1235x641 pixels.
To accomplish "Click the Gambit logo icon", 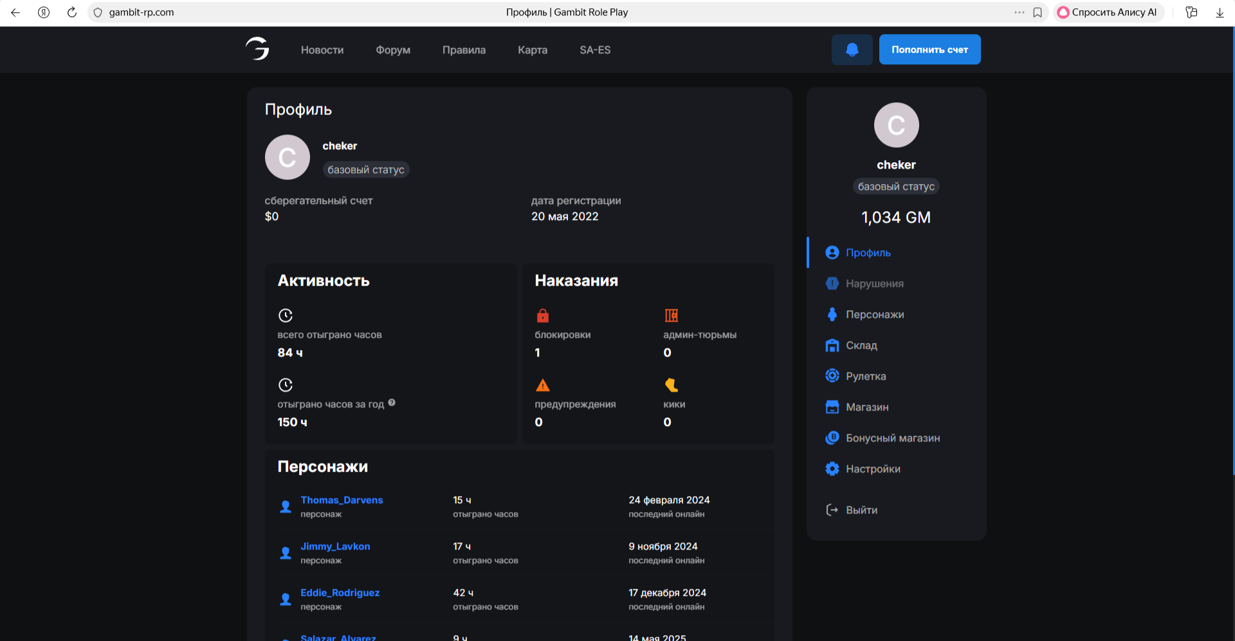I will pyautogui.click(x=257, y=49).
